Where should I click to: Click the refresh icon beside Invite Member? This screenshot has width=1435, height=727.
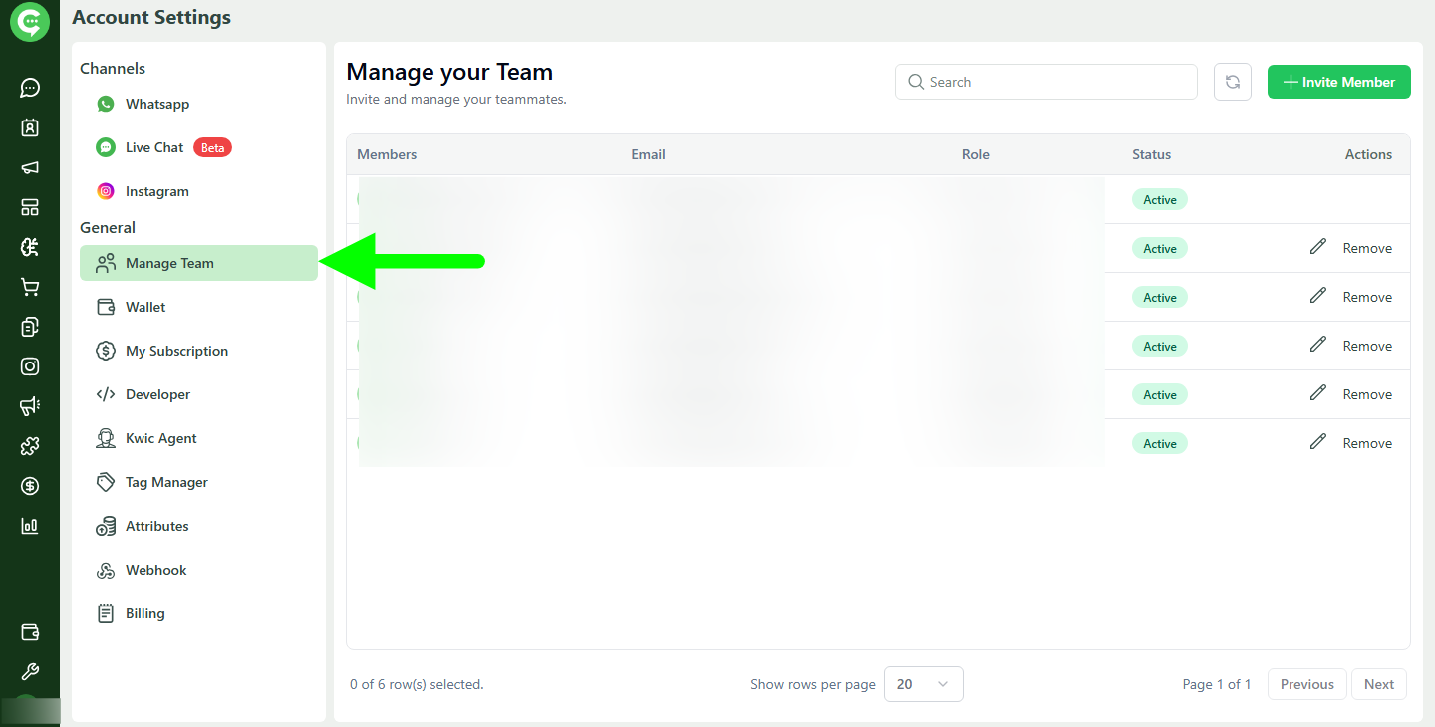tap(1233, 82)
